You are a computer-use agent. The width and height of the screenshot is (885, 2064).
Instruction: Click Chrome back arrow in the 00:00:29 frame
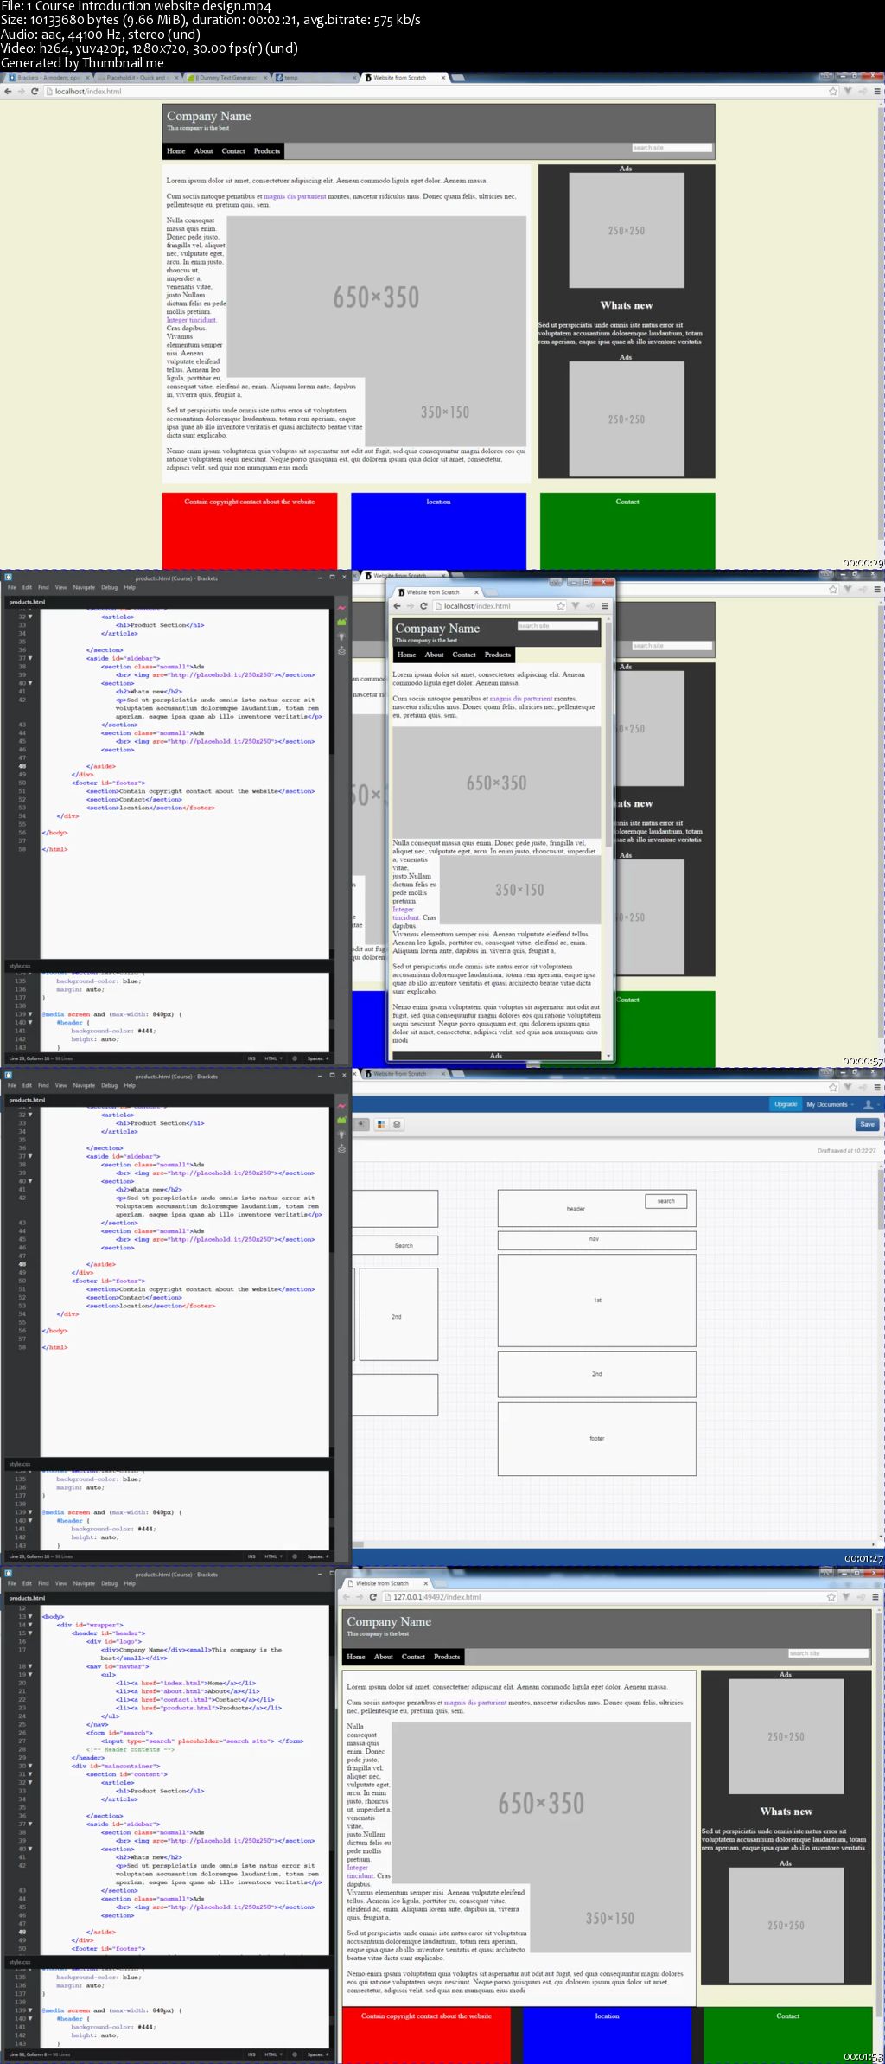coord(9,91)
